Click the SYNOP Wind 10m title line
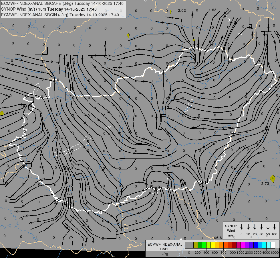 pyautogui.click(x=49, y=9)
